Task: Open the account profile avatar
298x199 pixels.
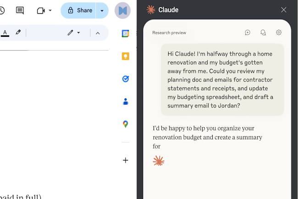Action: (x=122, y=11)
